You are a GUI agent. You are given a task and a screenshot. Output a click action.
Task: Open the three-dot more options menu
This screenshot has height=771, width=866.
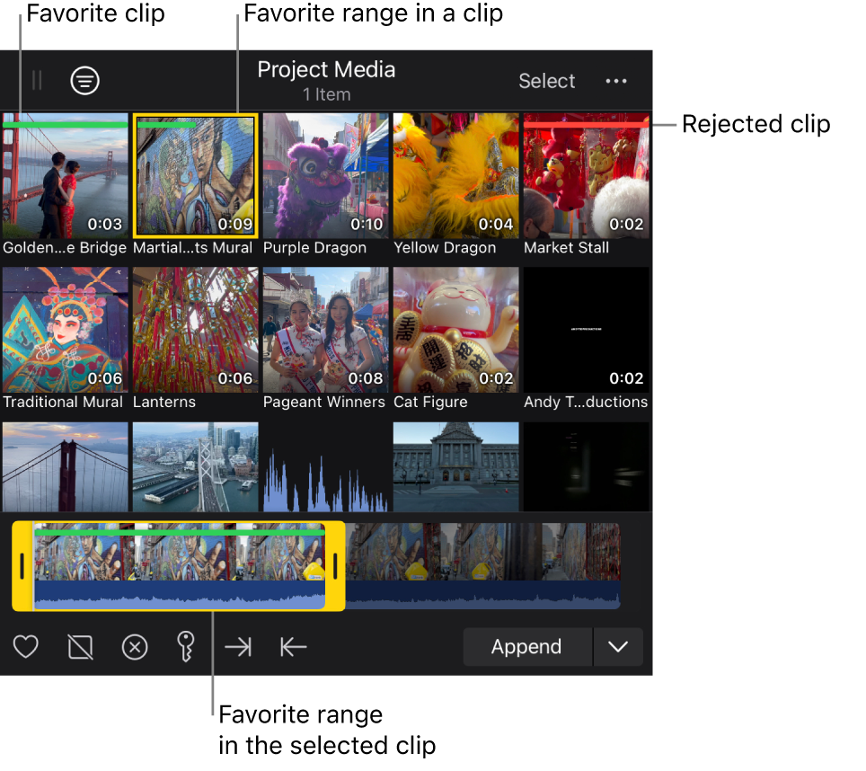click(615, 81)
